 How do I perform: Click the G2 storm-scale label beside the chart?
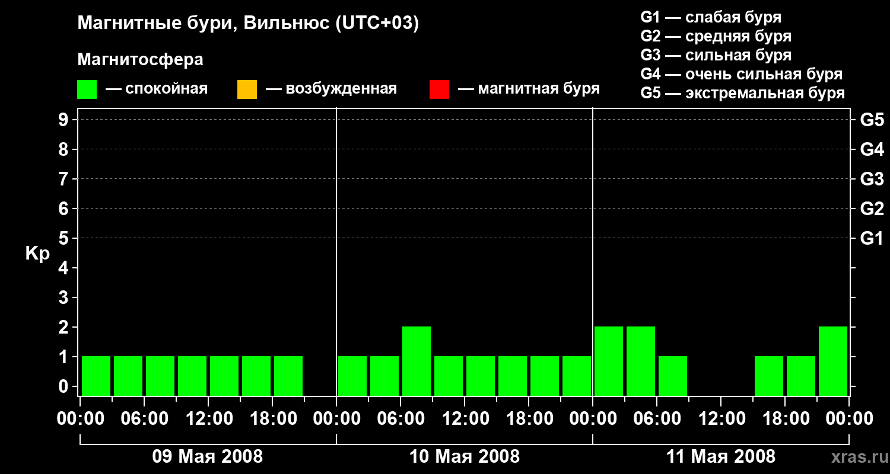click(872, 209)
